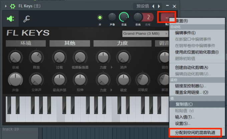Viewport: 227px width, 139px height.
Task: Choose 链接至控制器(L)... menu option
Action: pos(191,86)
